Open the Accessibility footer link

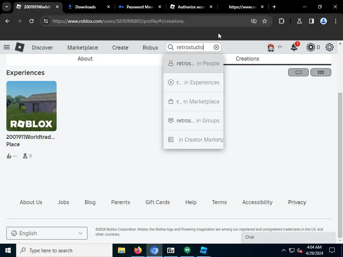pos(257,202)
